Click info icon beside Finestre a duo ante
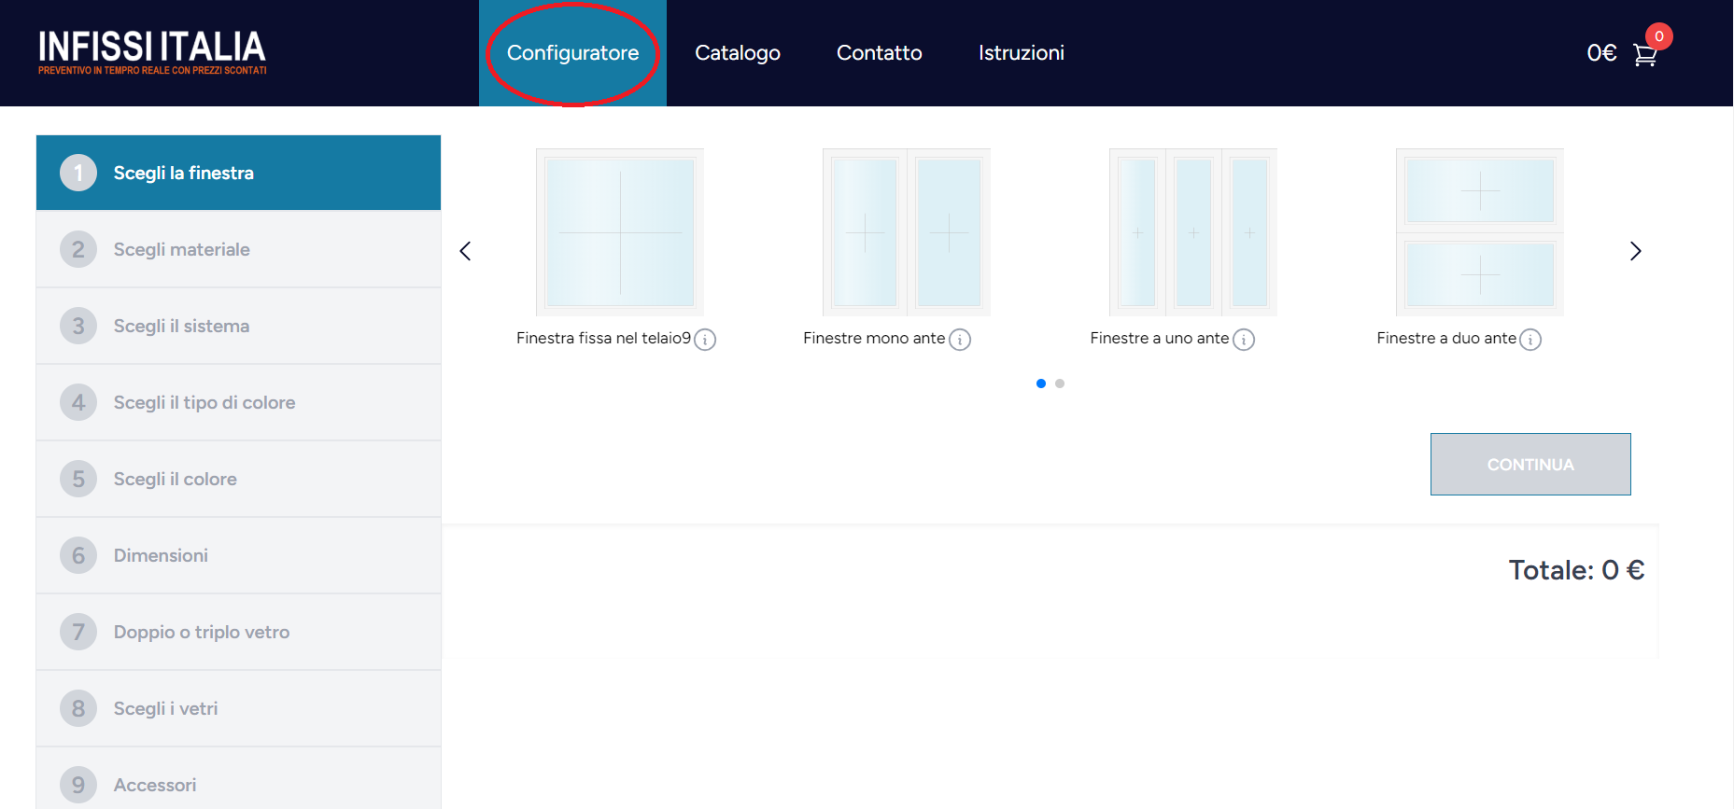Screen dimensions: 1734x809 [x=1530, y=340]
